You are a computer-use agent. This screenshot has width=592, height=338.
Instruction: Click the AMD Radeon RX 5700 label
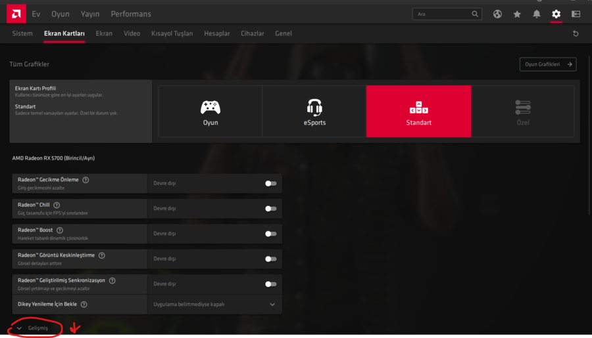53,158
